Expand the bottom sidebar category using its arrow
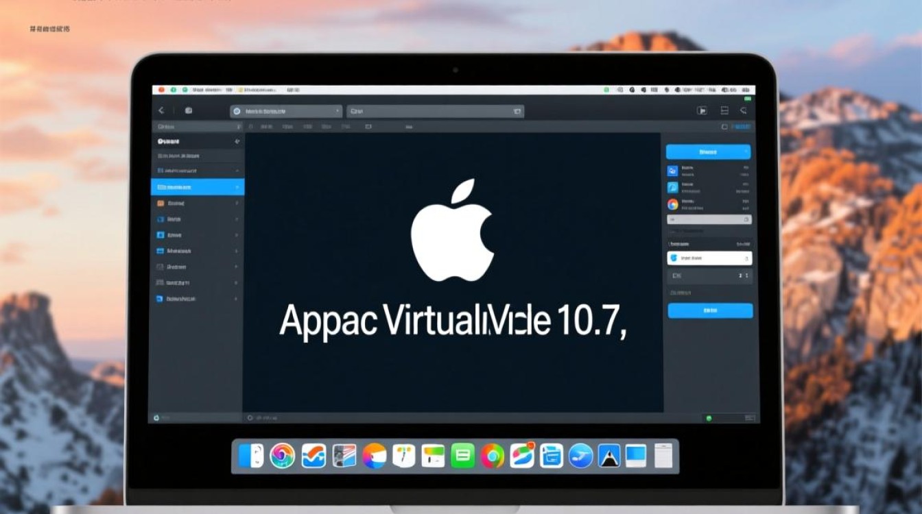 (237, 299)
